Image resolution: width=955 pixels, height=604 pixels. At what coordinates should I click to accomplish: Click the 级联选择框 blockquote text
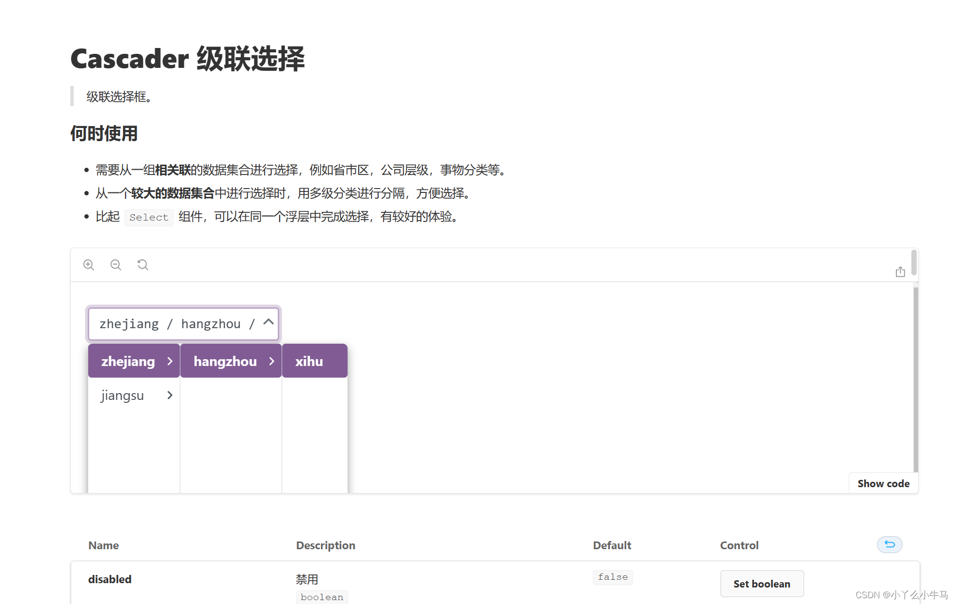pos(120,96)
